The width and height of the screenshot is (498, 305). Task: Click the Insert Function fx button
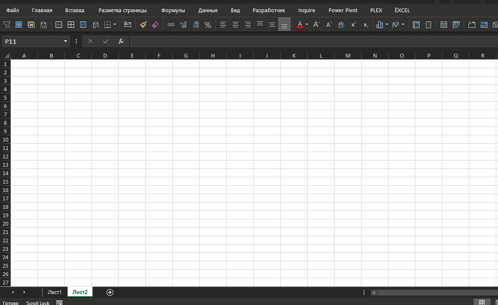tap(120, 41)
